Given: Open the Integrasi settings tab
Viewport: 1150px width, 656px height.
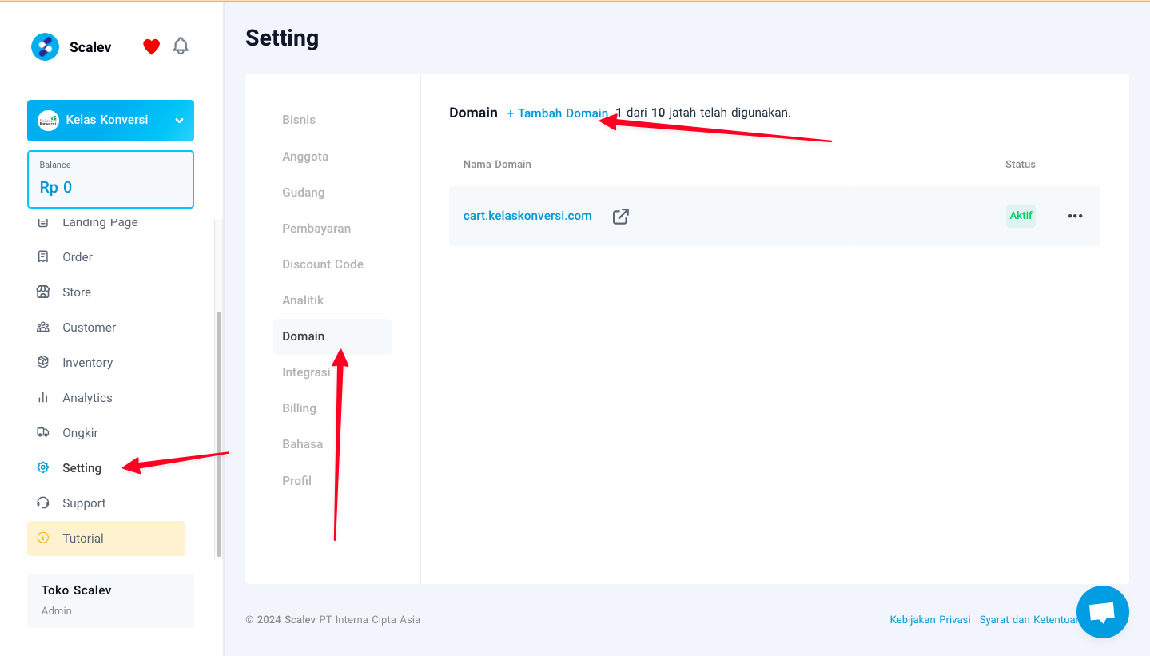Looking at the screenshot, I should click(x=306, y=372).
